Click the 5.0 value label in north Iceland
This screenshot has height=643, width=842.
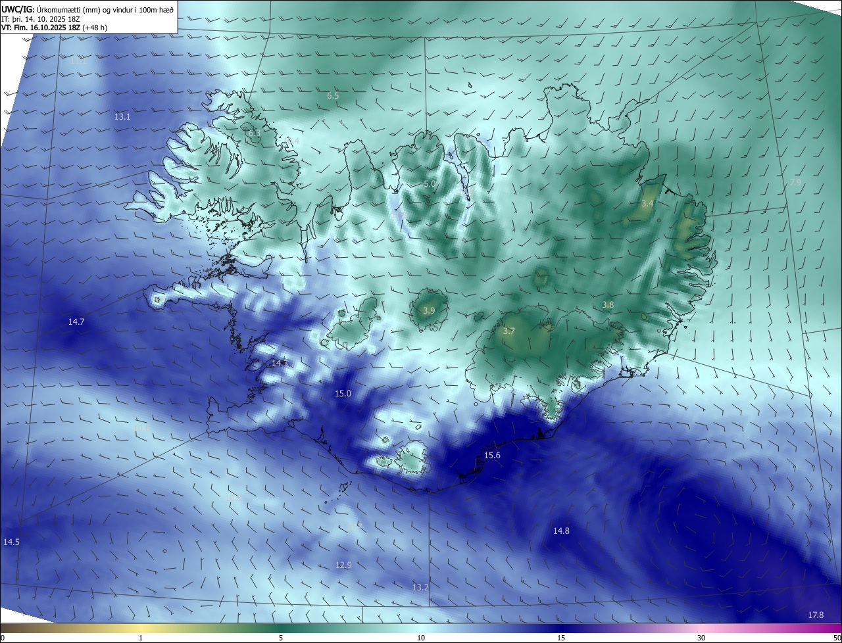[x=430, y=183]
